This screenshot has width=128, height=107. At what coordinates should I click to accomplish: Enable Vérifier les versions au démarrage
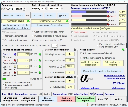(x=81, y=58)
